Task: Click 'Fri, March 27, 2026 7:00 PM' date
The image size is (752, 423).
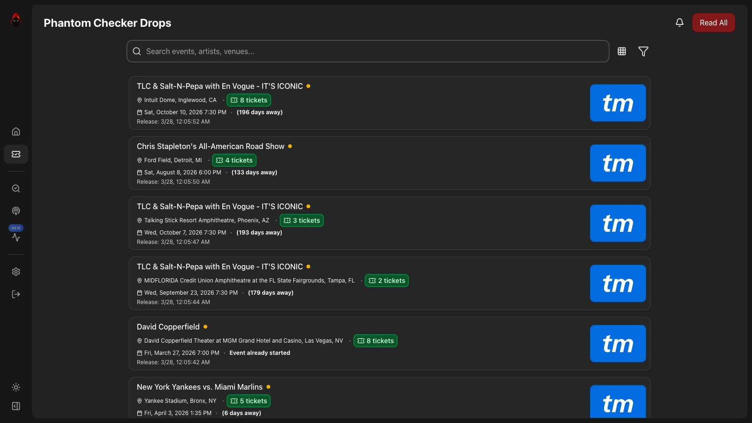Action: point(182,353)
